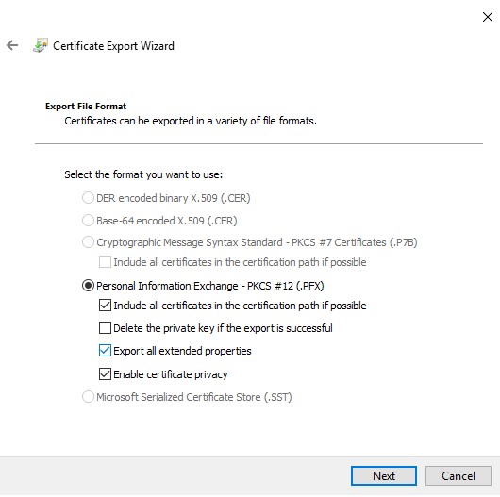
Task: Click the 'Select the format you want to use' label
Action: [x=143, y=174]
